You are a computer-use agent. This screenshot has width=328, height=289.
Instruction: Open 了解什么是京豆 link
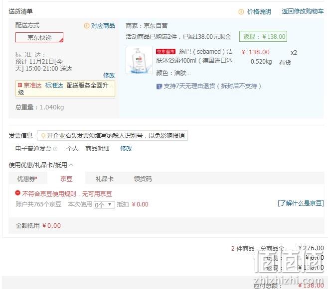[301, 203]
